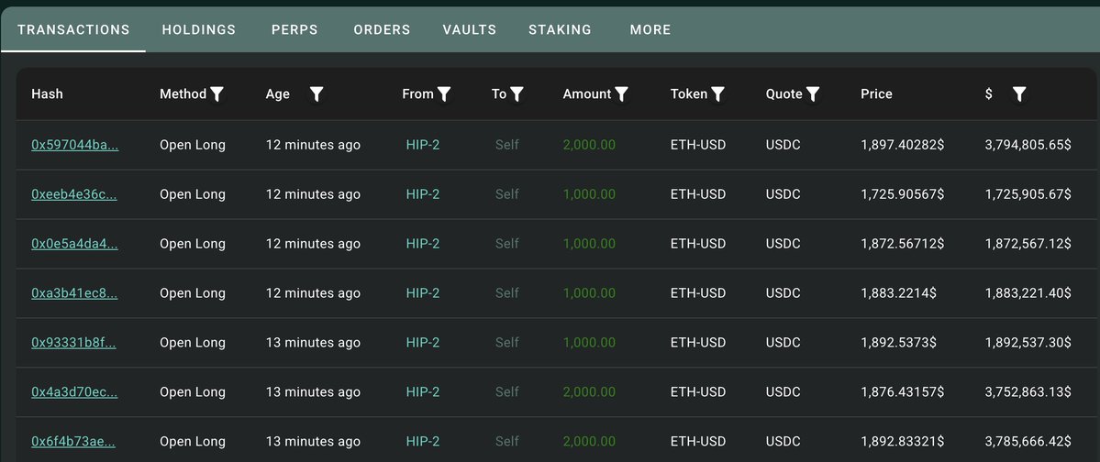Open the Perps tab
This screenshot has width=1100, height=462.
294,29
